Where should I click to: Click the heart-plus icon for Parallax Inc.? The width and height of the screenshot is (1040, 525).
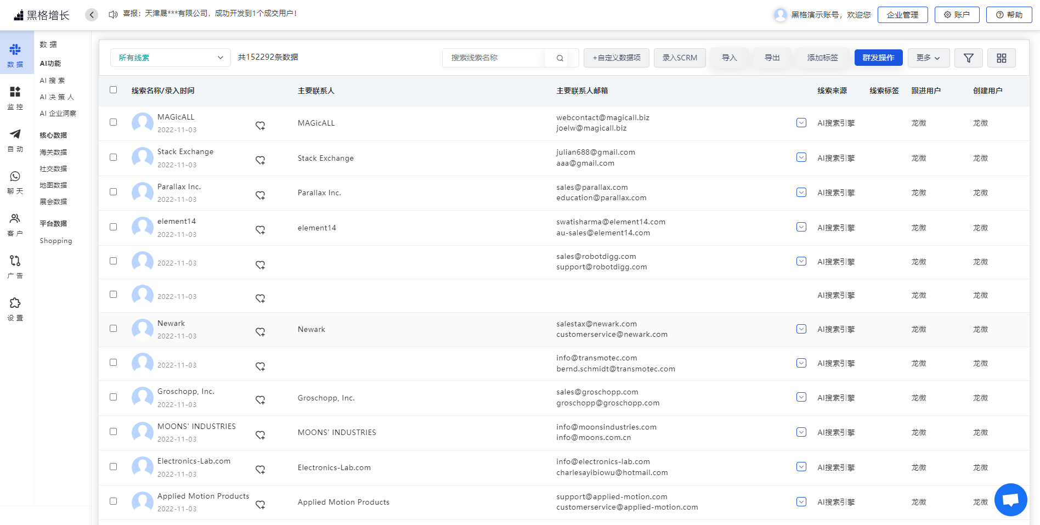point(261,195)
